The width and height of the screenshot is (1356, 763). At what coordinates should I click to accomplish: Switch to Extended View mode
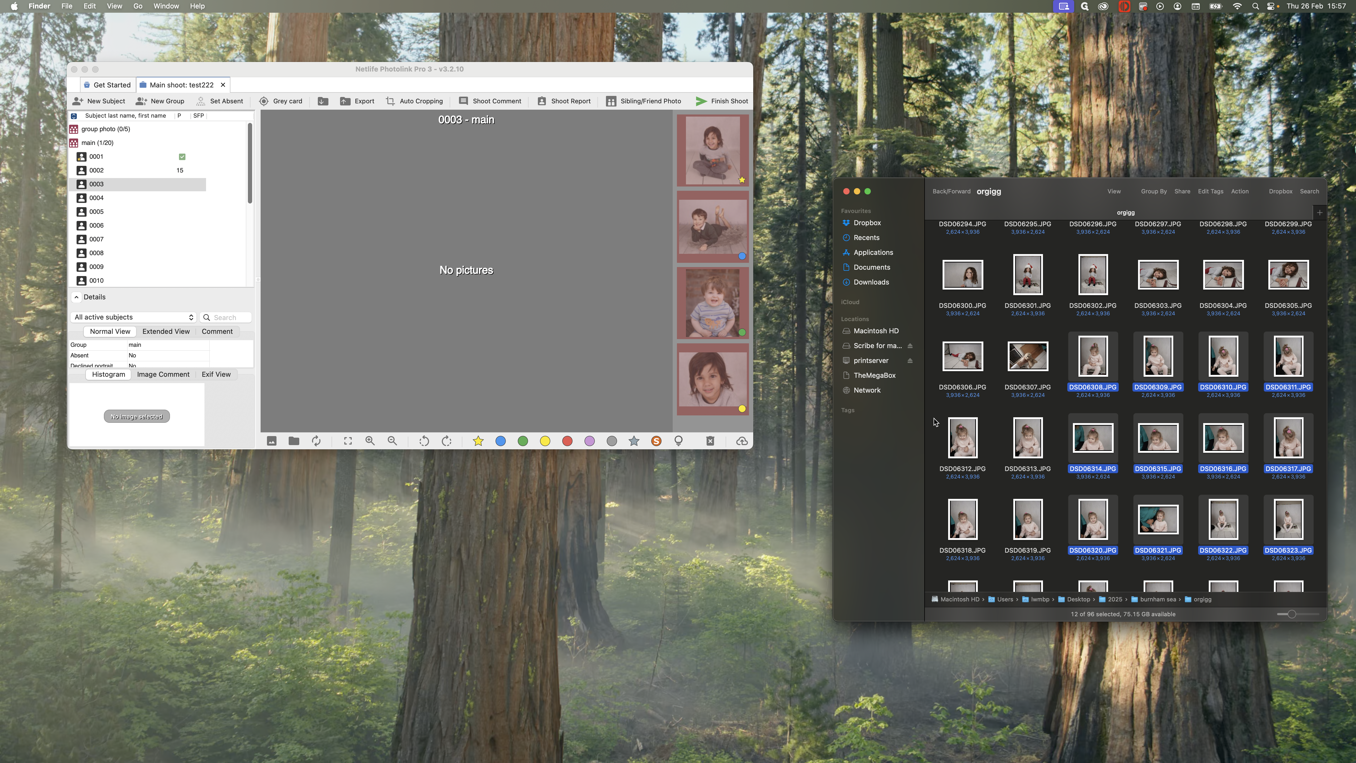166,331
